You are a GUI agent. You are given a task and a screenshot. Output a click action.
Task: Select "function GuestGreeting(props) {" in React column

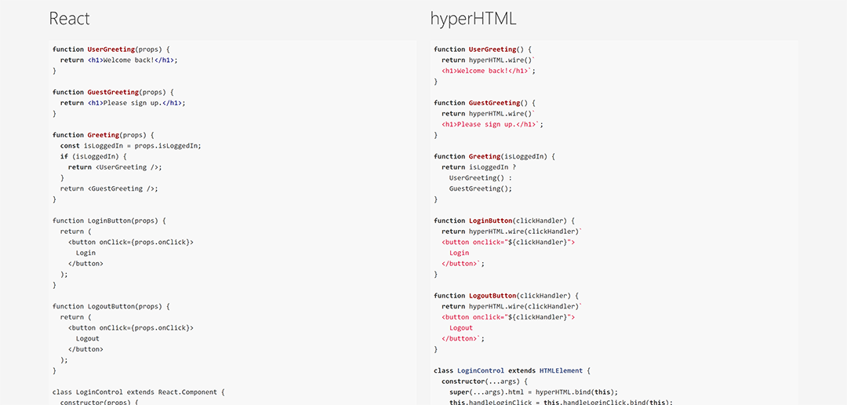(113, 92)
